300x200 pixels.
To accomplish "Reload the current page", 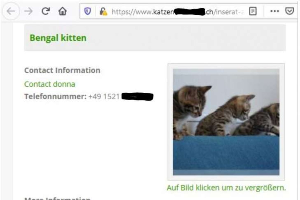I will pos(45,11).
